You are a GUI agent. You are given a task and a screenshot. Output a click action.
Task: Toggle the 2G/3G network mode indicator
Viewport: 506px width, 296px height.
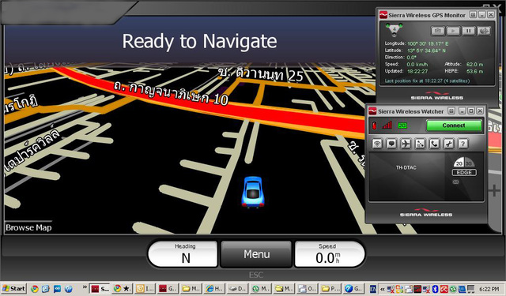(x=464, y=163)
